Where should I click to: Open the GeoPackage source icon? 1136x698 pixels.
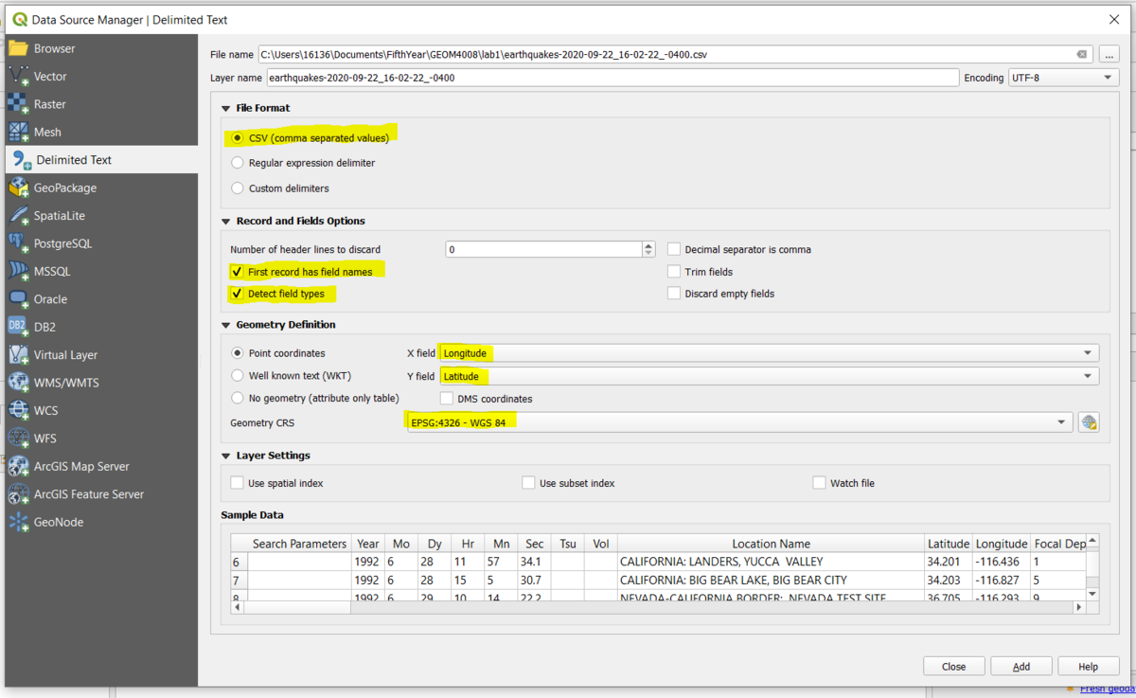point(19,188)
